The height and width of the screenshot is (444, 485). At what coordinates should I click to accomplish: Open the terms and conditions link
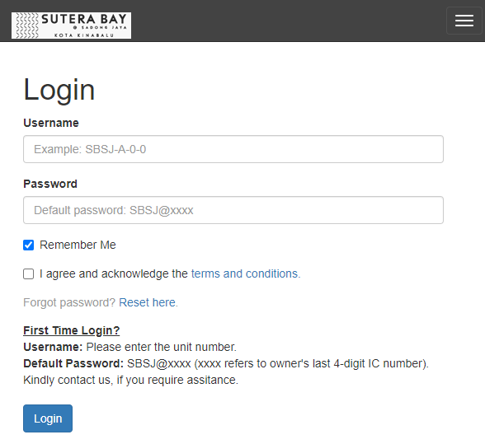tap(246, 273)
